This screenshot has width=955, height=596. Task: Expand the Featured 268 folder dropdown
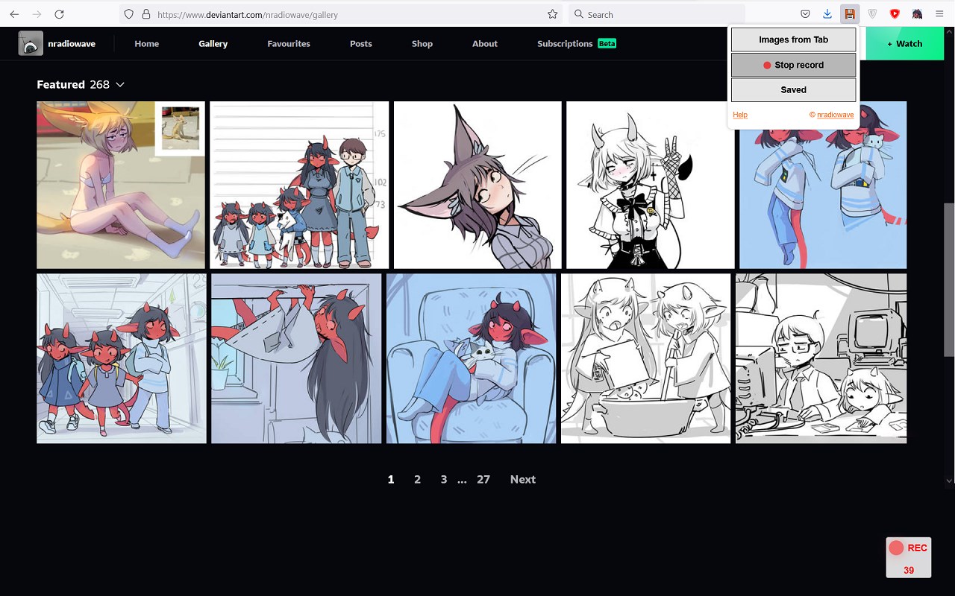click(81, 84)
